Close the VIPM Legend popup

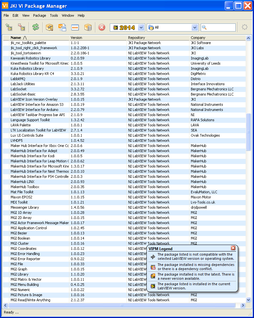pos(233,248)
